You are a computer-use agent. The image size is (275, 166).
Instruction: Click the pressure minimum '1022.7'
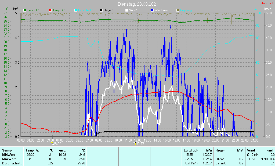[207, 155]
